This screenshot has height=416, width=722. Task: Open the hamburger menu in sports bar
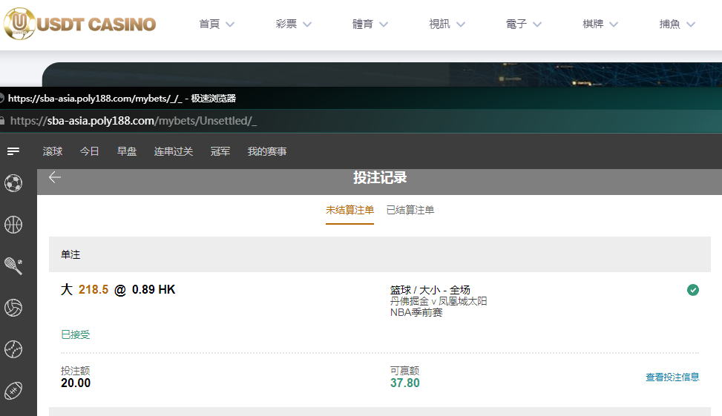click(13, 151)
